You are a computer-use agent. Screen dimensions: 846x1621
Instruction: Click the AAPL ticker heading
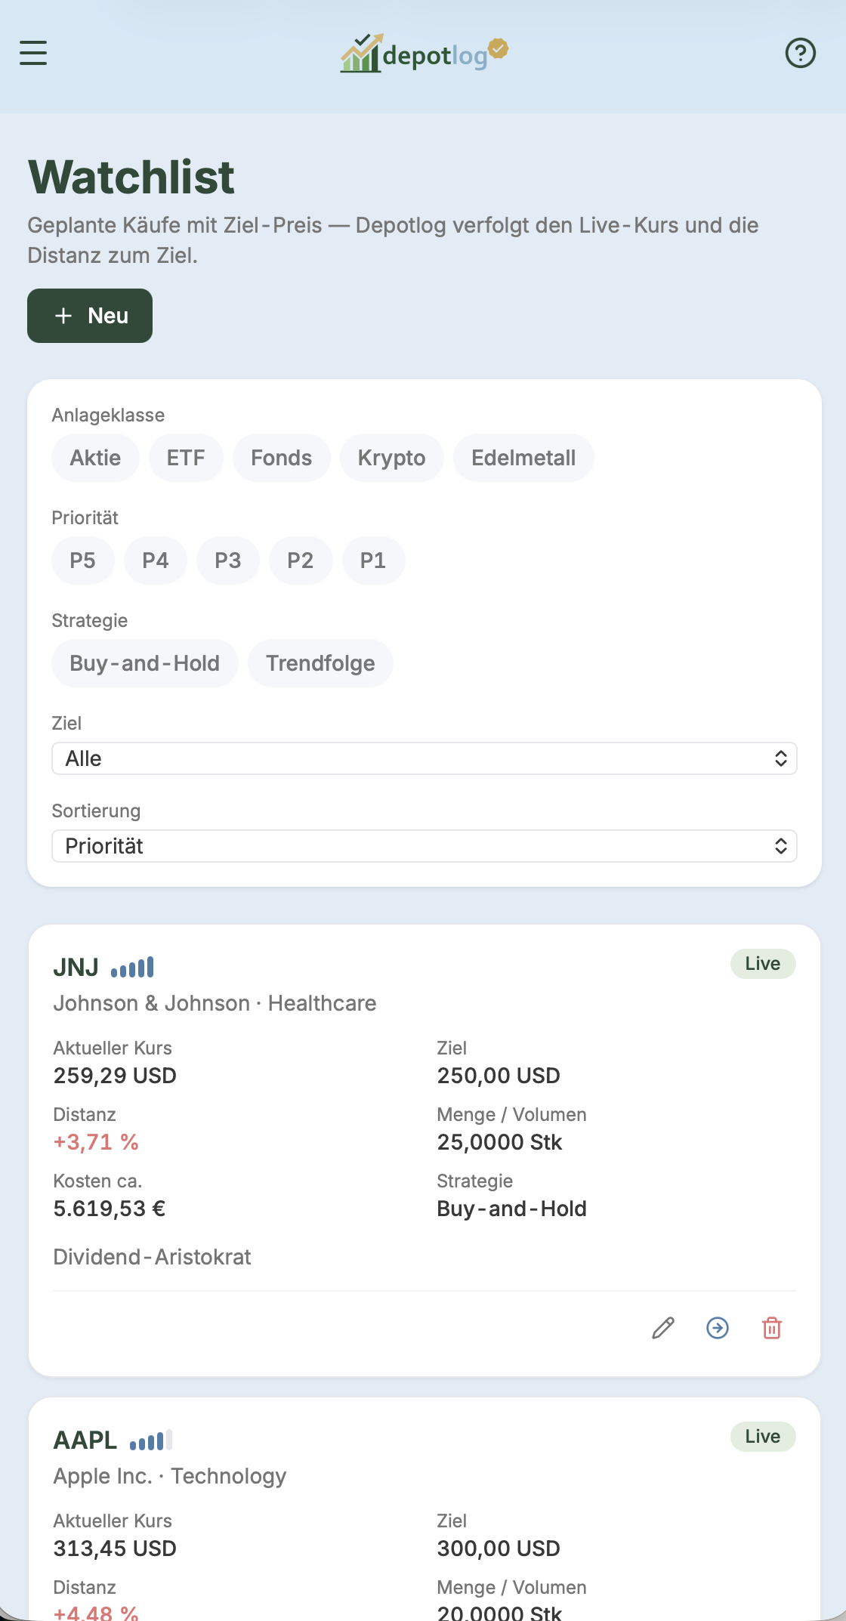[85, 1440]
